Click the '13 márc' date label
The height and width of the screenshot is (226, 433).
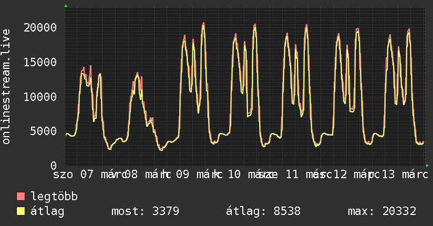405,174
